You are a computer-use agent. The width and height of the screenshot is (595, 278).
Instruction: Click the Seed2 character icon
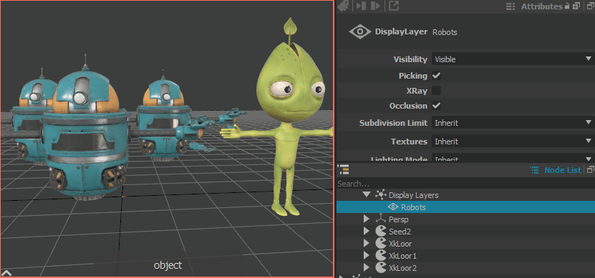381,231
